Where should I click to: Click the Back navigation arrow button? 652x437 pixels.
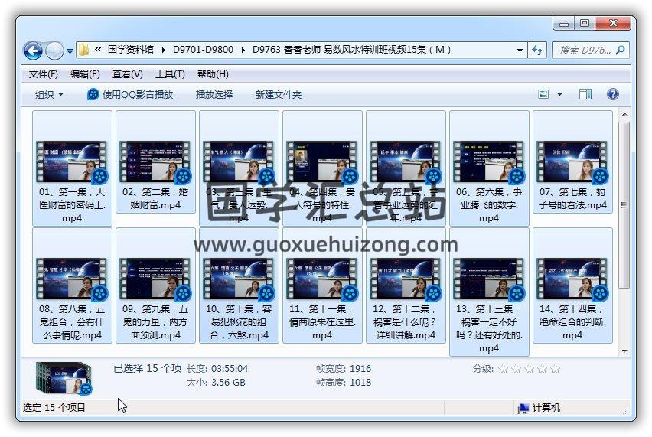click(x=33, y=51)
